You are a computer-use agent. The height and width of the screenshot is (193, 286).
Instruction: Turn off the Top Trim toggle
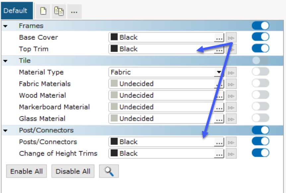(260, 48)
